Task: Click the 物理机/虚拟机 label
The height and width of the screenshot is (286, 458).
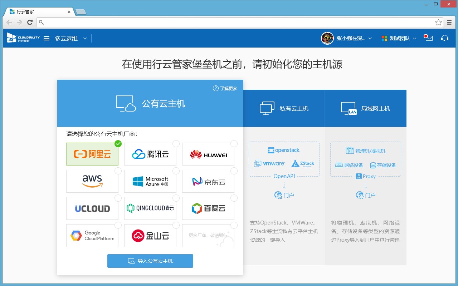Action: (370, 151)
